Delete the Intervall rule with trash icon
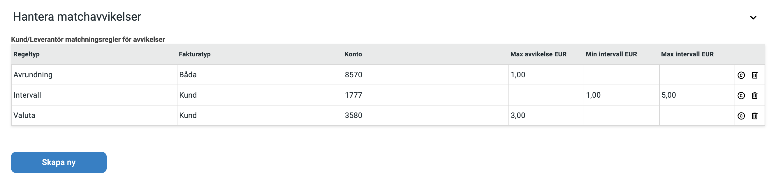Viewport: 771px width, 179px height. click(754, 96)
